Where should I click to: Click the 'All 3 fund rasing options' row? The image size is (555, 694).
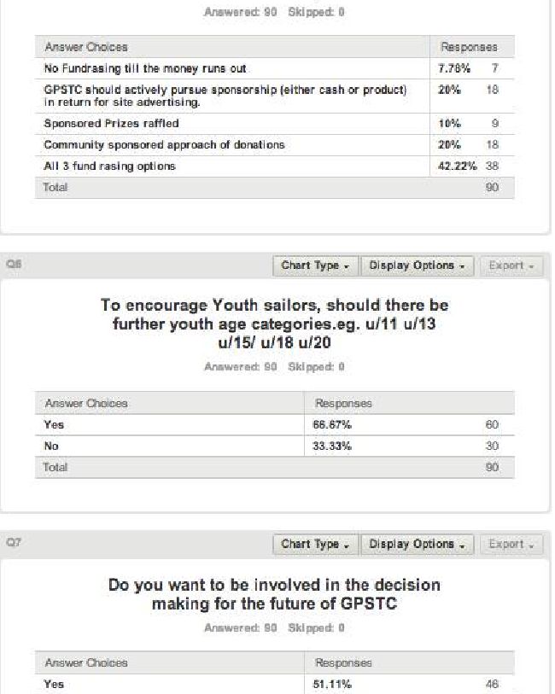click(x=274, y=166)
